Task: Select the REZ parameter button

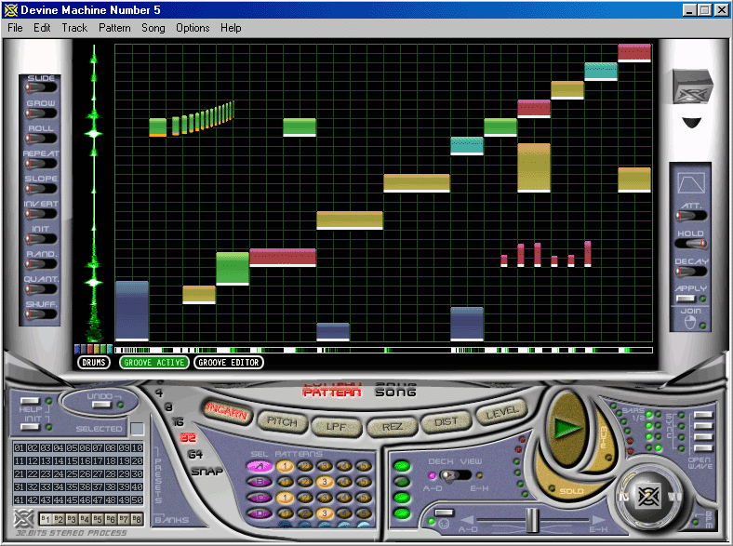Action: pyautogui.click(x=392, y=426)
